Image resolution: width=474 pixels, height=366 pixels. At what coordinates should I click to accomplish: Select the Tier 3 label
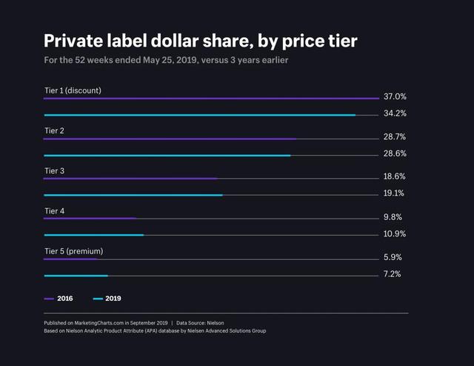(54, 171)
